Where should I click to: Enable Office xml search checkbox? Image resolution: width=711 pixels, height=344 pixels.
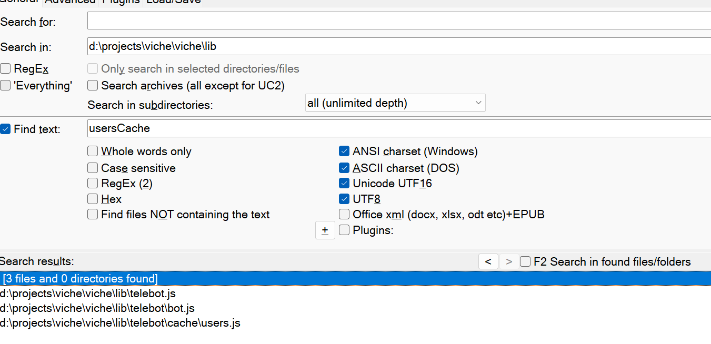pos(344,214)
